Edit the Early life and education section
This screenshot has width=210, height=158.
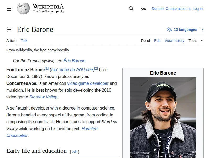(75, 152)
